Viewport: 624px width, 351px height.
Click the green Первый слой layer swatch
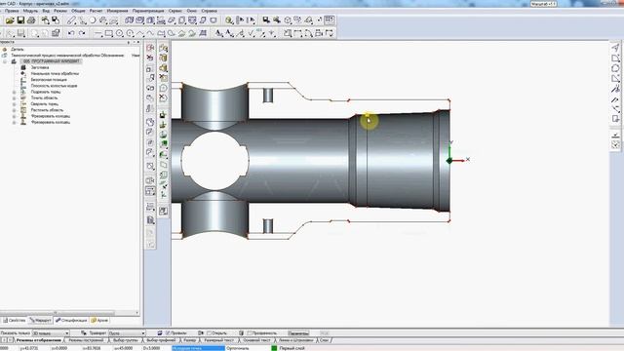[274, 348]
